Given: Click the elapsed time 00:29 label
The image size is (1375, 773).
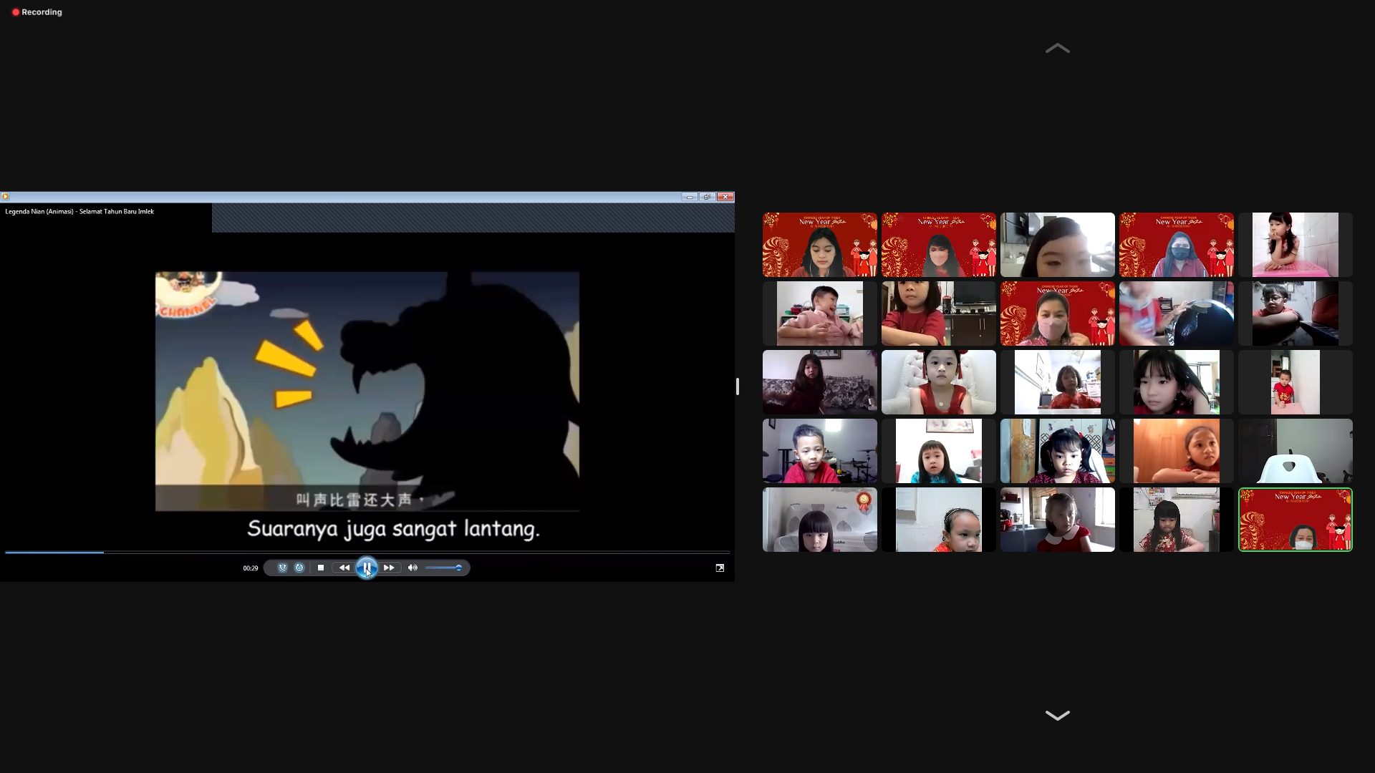Looking at the screenshot, I should point(250,568).
